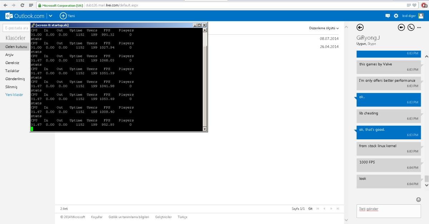Go to the last page of messages

338,209
